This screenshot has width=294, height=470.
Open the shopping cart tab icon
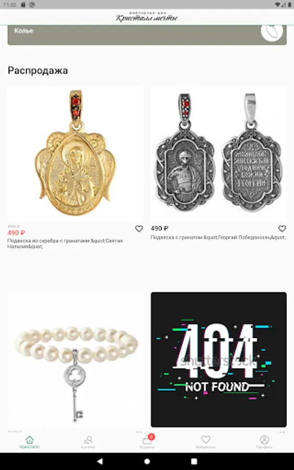147,441
